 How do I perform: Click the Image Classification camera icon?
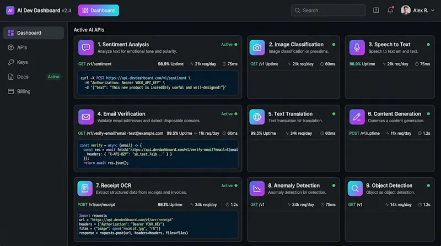coord(257,47)
